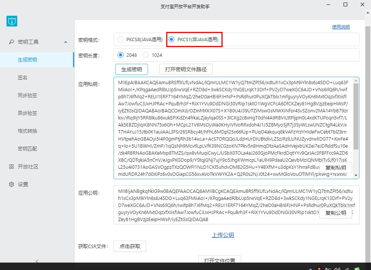Click the blue shield key app logo
Viewport: 371px width, 270px height.
click(12, 21)
